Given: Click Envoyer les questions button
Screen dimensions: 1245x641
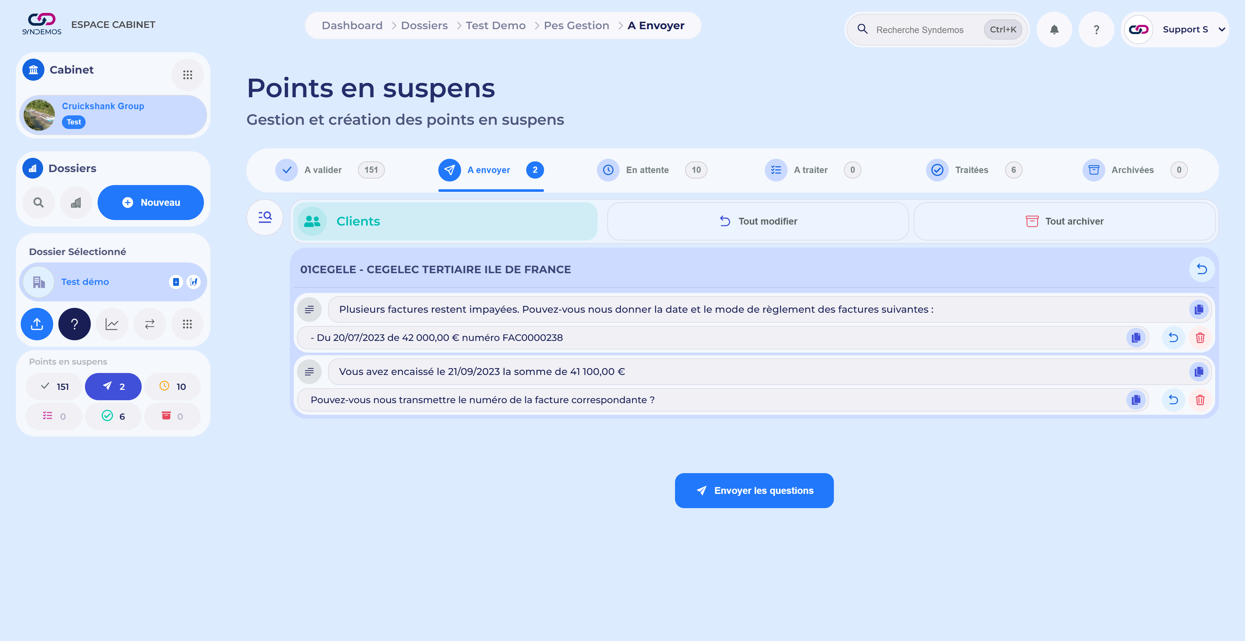Looking at the screenshot, I should [754, 490].
